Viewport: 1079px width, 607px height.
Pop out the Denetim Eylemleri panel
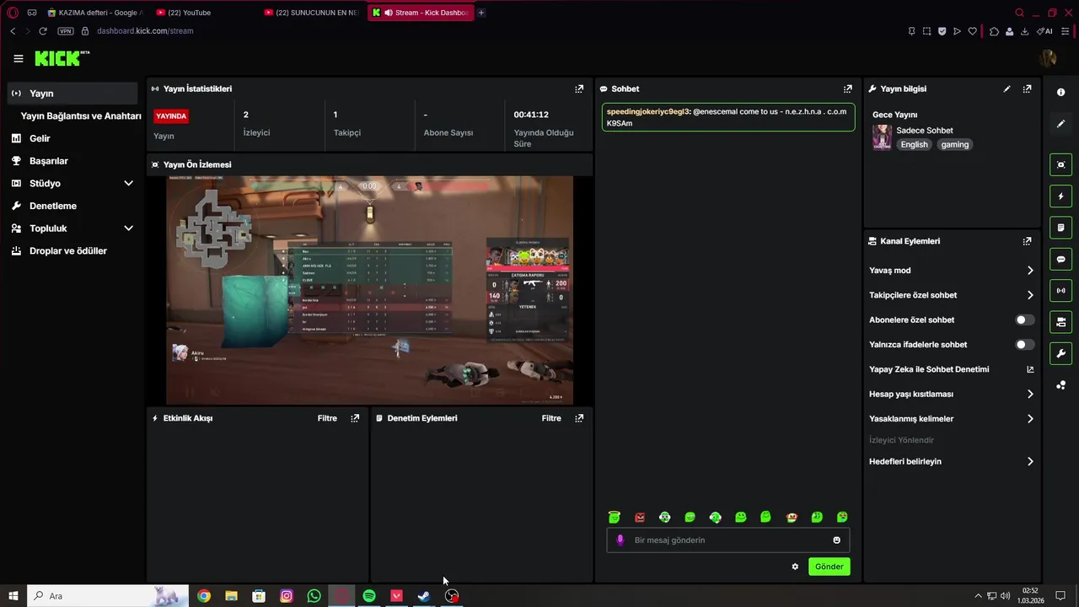click(579, 418)
